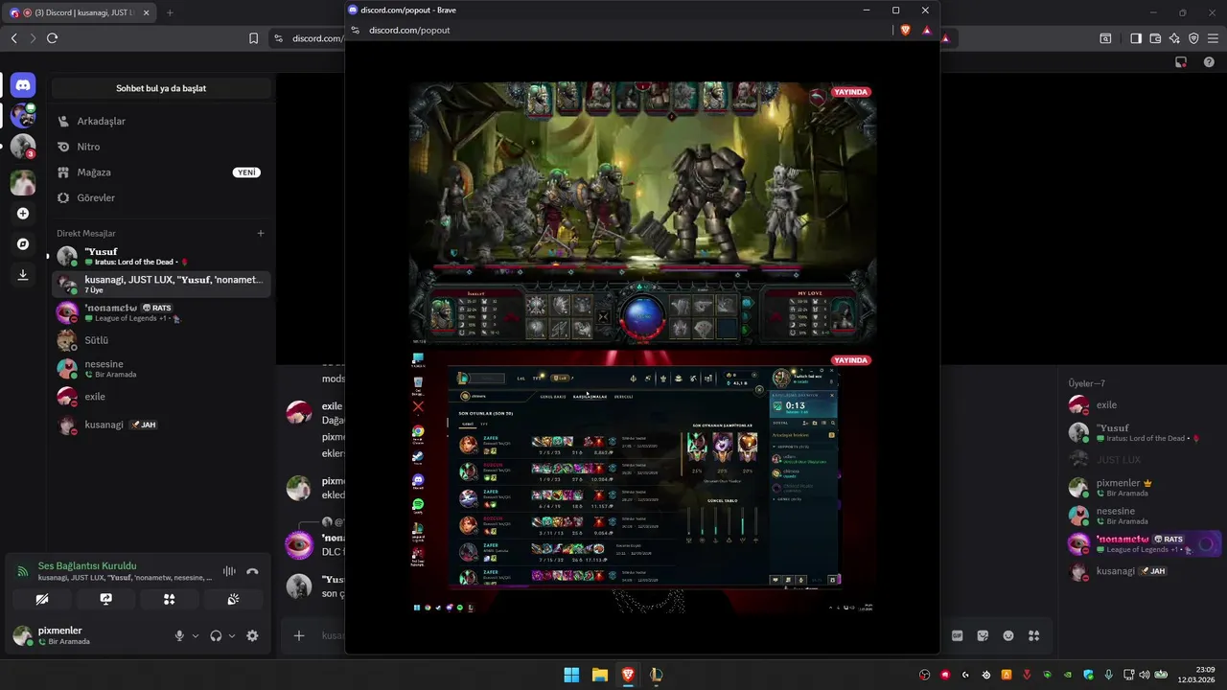Open apps launcher beside emoji button
The width and height of the screenshot is (1227, 690).
(x=1034, y=635)
